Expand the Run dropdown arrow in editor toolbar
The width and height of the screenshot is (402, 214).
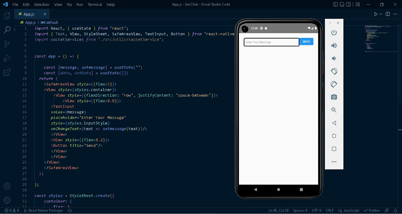pyautogui.click(x=381, y=14)
